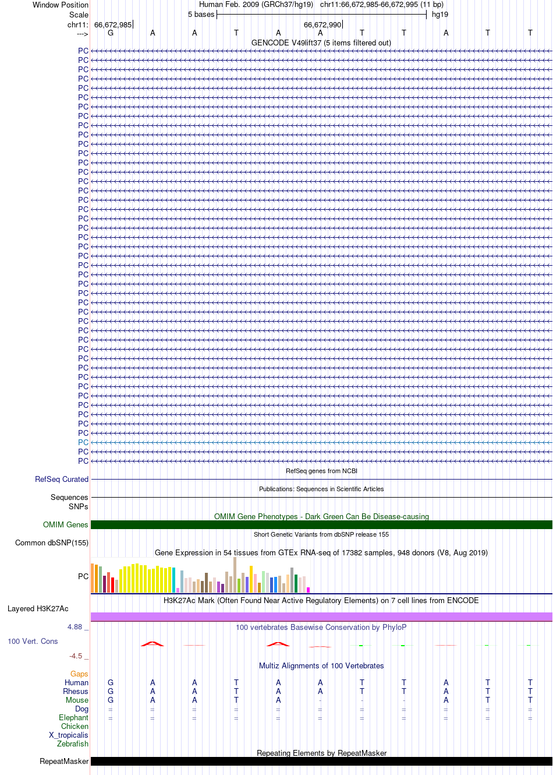This screenshot has width=553, height=775.
Task: Click the G base in the Mouse row
Action: 111,700
